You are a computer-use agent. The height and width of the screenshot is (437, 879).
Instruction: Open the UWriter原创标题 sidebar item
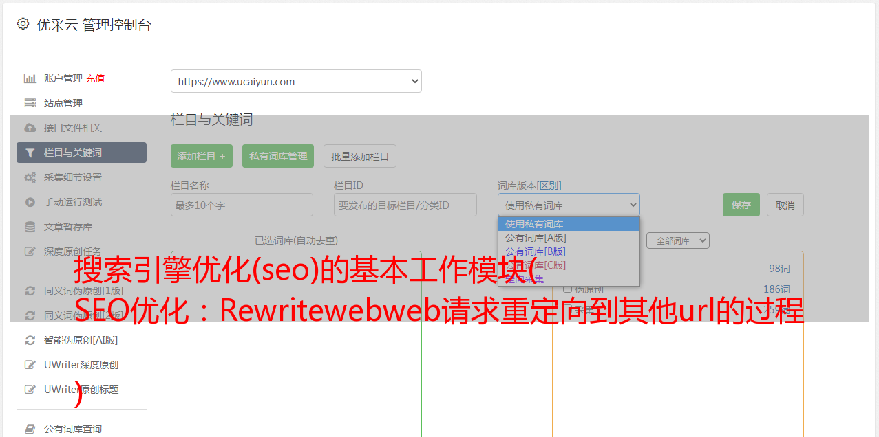(81, 390)
